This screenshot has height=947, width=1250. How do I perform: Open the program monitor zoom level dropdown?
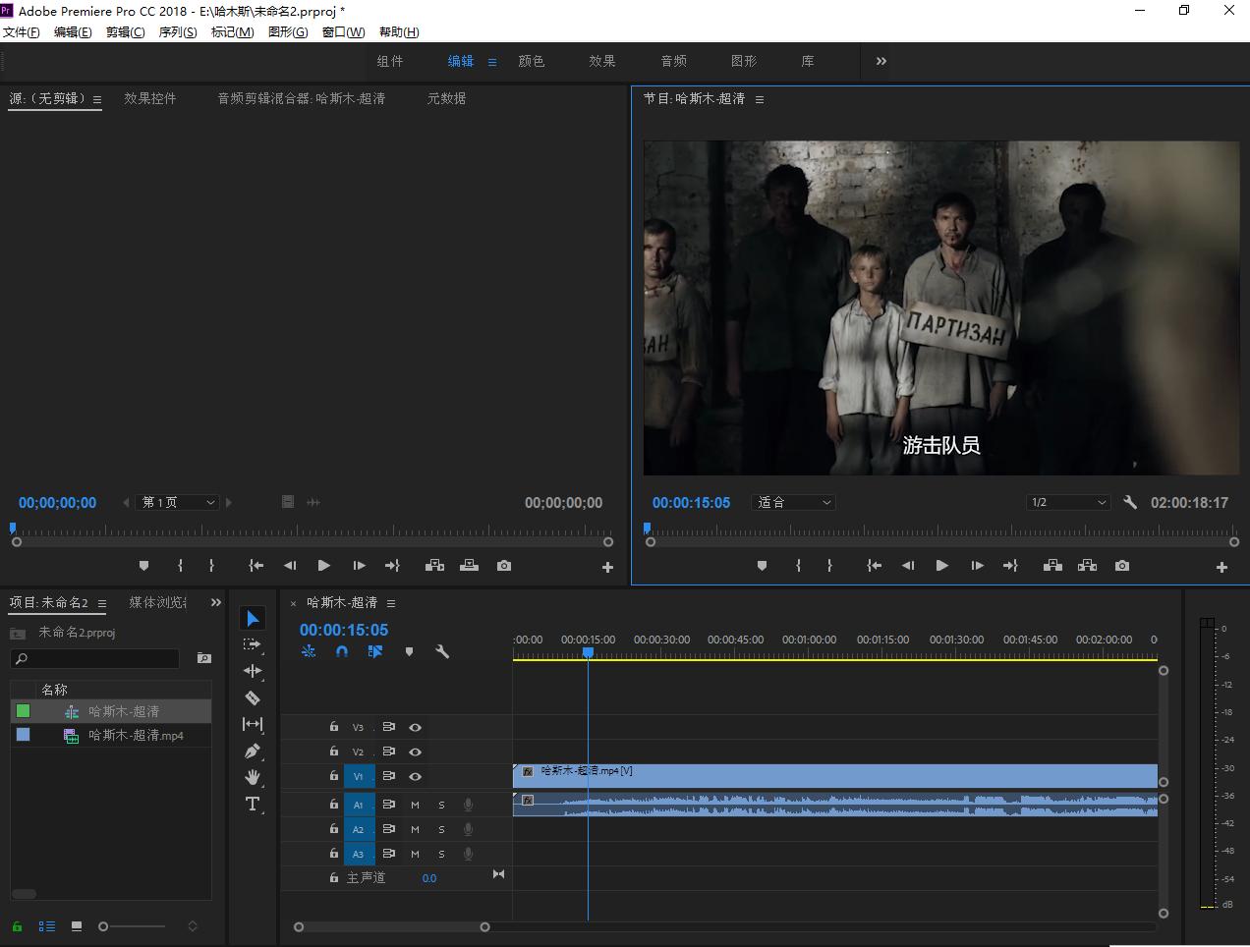[793, 502]
